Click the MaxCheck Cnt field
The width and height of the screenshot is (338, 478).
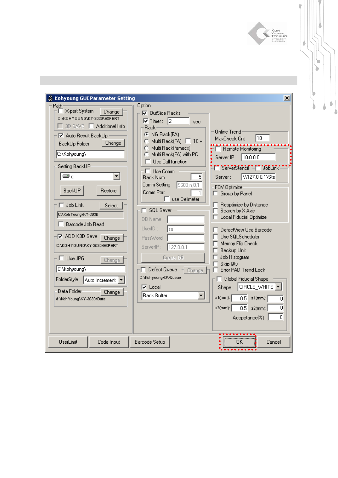(263, 138)
